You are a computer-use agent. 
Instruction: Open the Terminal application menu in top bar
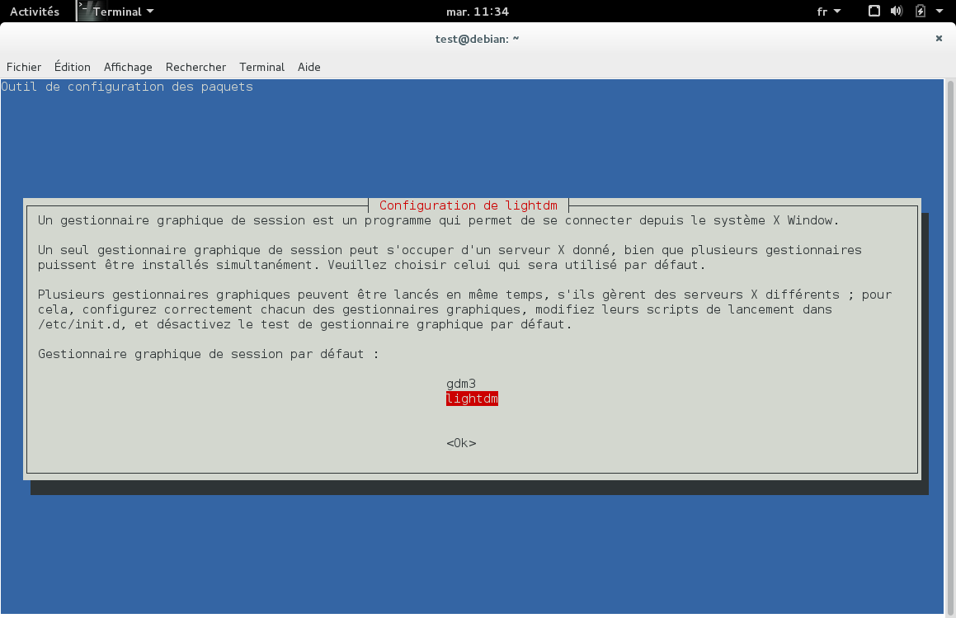pyautogui.click(x=116, y=12)
